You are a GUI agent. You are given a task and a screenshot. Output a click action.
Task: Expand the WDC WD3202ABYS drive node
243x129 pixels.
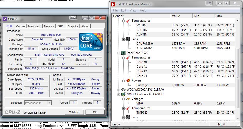tap(119, 90)
